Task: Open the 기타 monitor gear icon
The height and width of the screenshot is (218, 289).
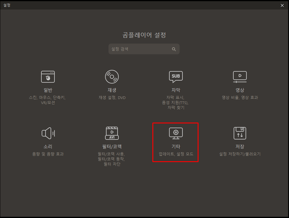Action: click(x=176, y=133)
